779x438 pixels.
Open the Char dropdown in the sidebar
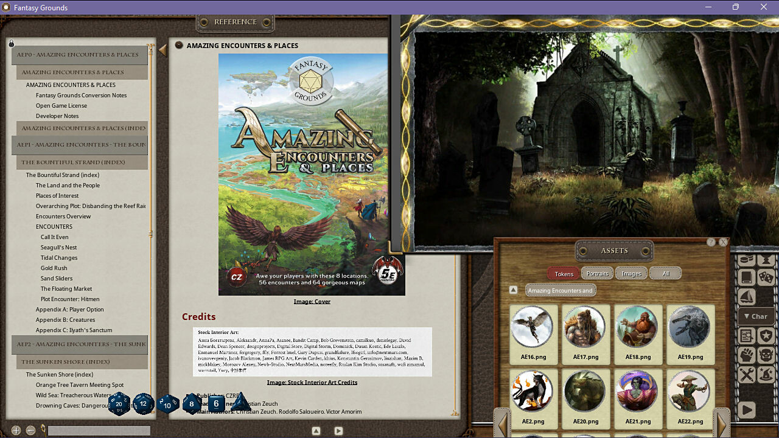click(756, 316)
